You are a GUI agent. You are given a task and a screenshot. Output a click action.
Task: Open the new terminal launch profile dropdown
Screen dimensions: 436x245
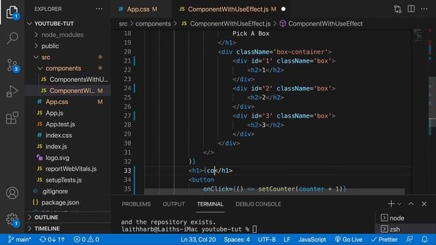(399, 204)
